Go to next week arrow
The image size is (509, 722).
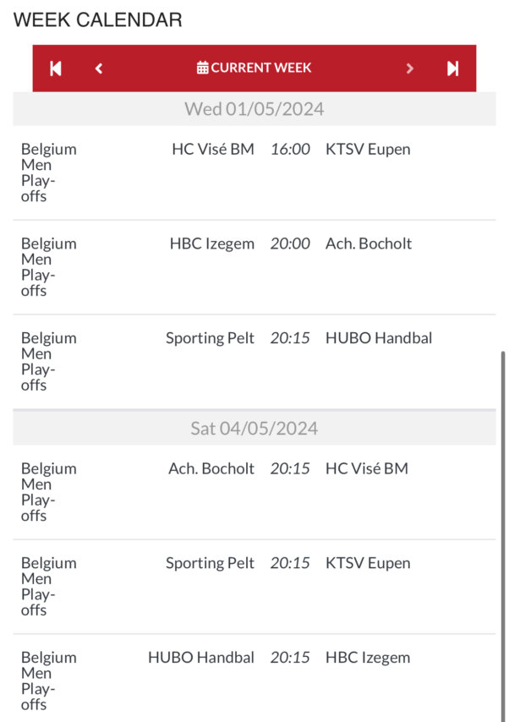point(410,68)
